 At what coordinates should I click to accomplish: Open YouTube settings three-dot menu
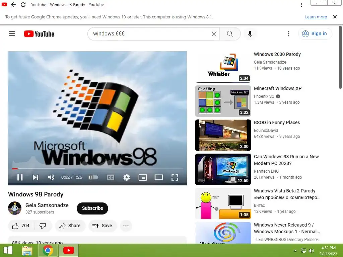289,34
